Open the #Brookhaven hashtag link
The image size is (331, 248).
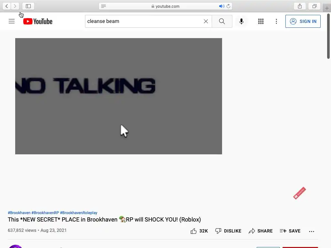(19, 213)
